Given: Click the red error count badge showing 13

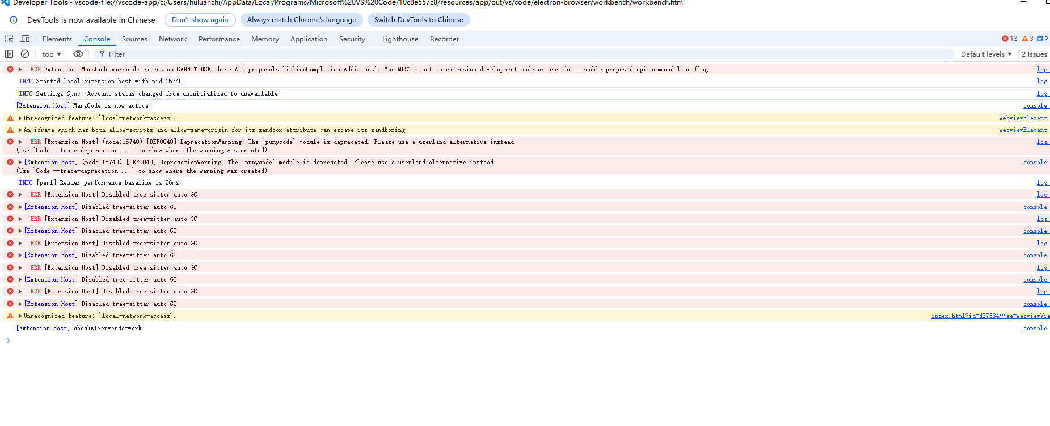Looking at the screenshot, I should pyautogui.click(x=1010, y=39).
